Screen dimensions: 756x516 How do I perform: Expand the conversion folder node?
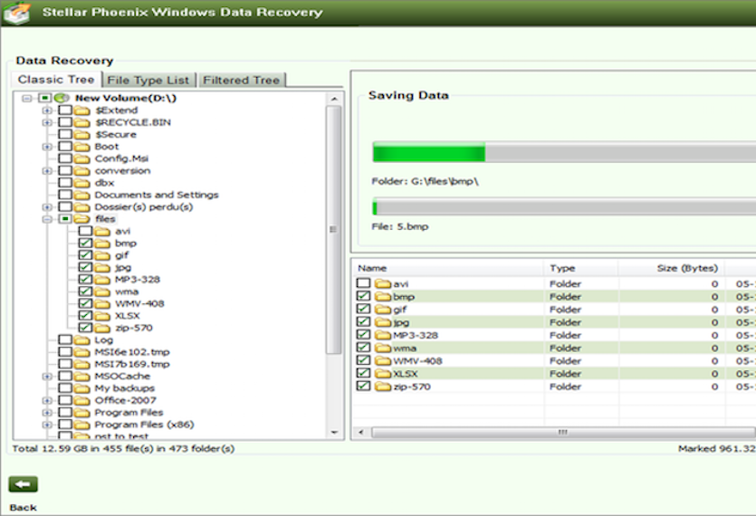coord(47,171)
